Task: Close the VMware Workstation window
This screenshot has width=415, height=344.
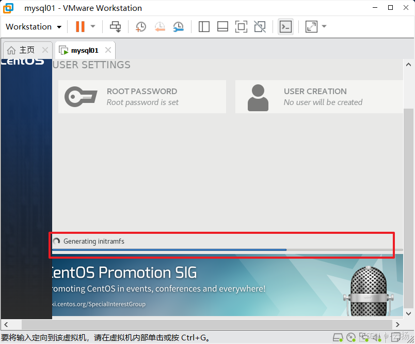Action: pyautogui.click(x=406, y=8)
